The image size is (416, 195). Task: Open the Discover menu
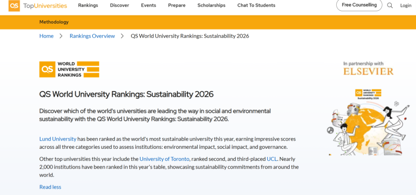coord(119,5)
